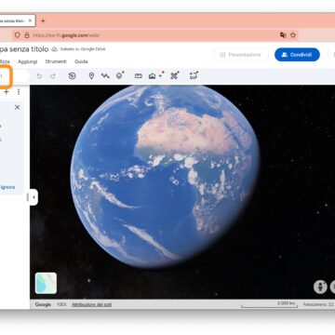Viewport: 335px width, 335px height.
Task: Click the Google logo in the status bar
Action: (x=43, y=304)
